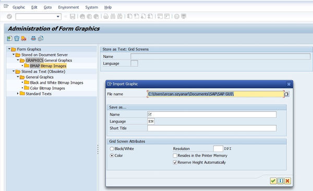Click the Find Next binoculars icon

point(120,17)
